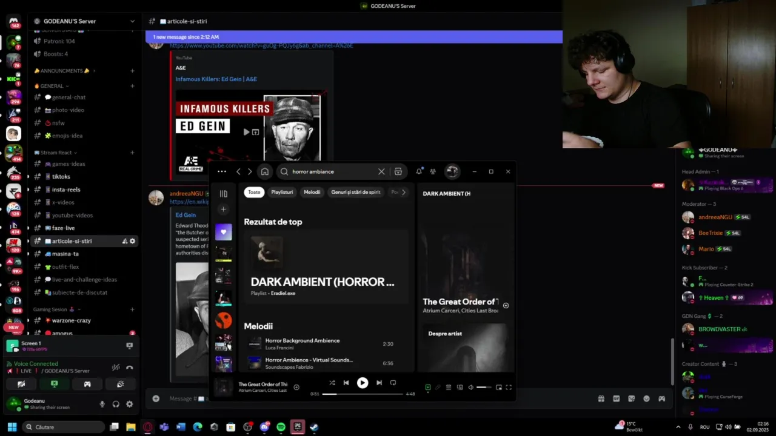Navigate forward in Spotify

tap(250, 171)
